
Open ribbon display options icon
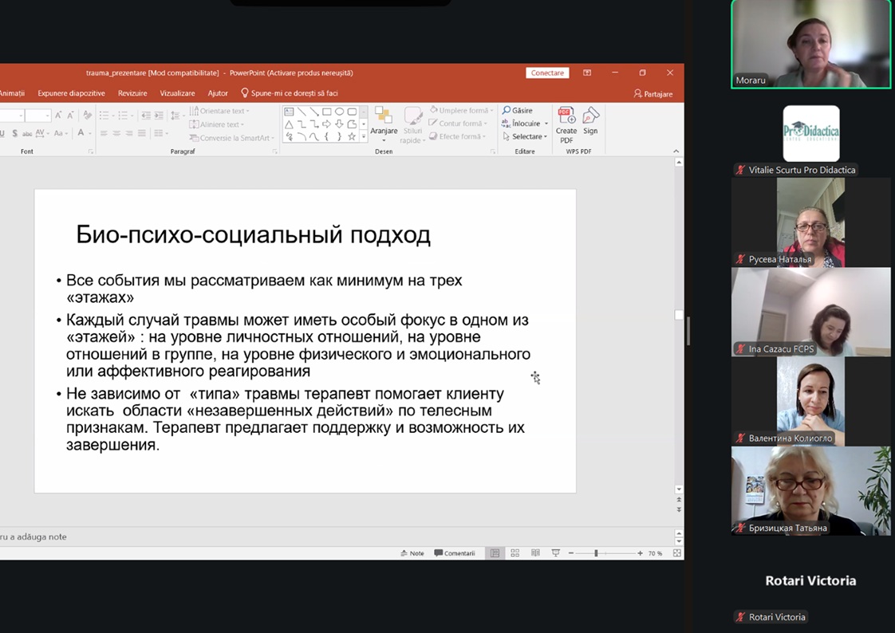tap(587, 73)
